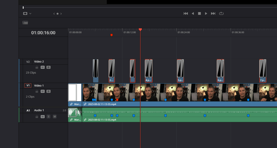This screenshot has height=148, width=277.
Task: Select the 4.p... clip on Video 2
Action: coord(149,71)
